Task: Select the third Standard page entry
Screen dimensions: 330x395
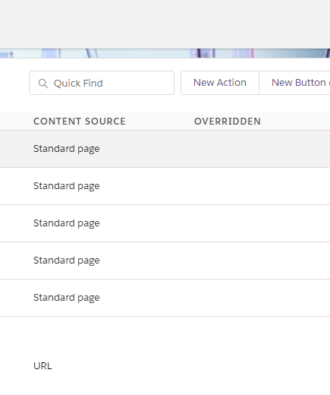Action: point(67,223)
